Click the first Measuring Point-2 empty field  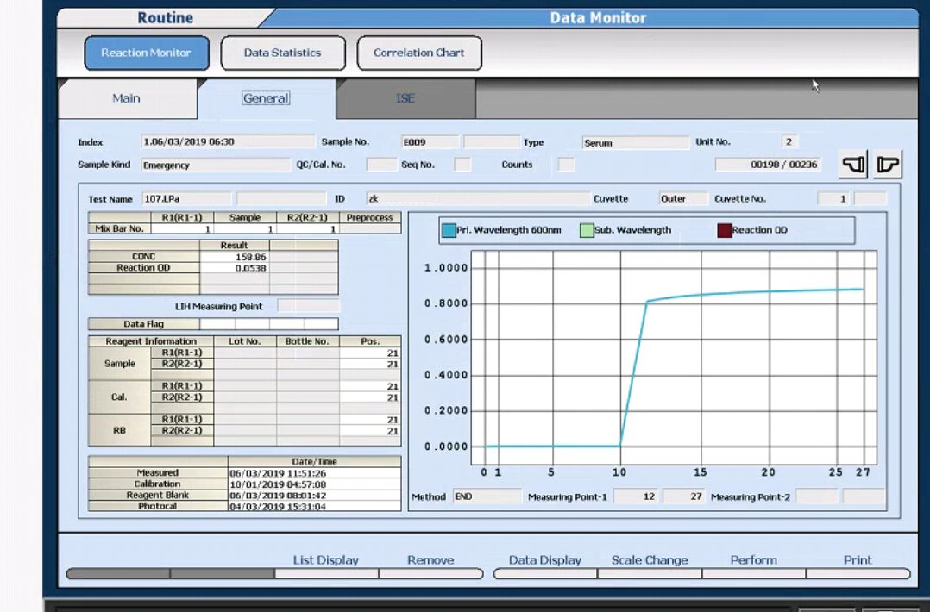coord(817,496)
